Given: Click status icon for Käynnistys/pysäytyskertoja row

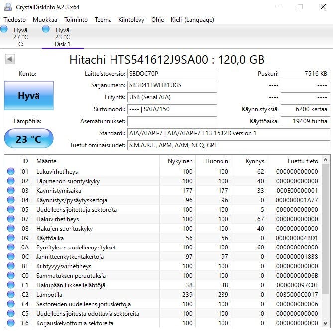Looking at the screenshot, I should (11, 200).
